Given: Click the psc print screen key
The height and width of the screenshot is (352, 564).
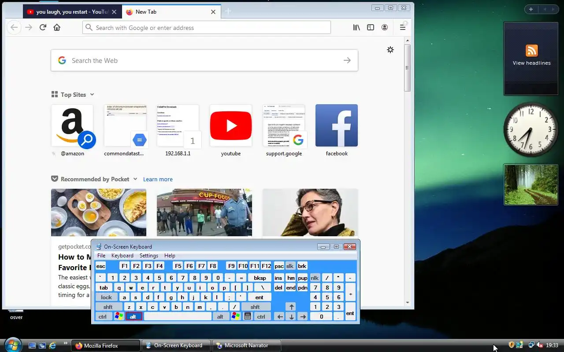Looking at the screenshot, I should 279,266.
